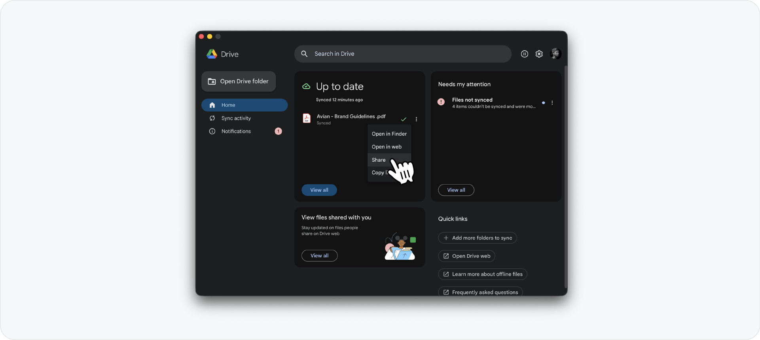Image resolution: width=760 pixels, height=340 pixels.
Task: Click the shared files illustration
Action: click(x=400, y=246)
